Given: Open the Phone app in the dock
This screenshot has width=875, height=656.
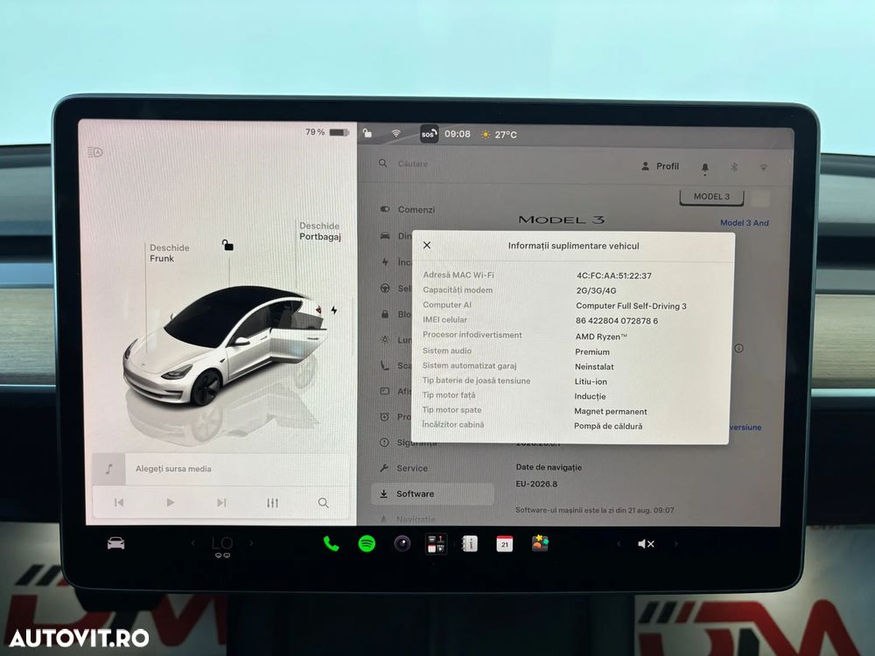Looking at the screenshot, I should 331,544.
